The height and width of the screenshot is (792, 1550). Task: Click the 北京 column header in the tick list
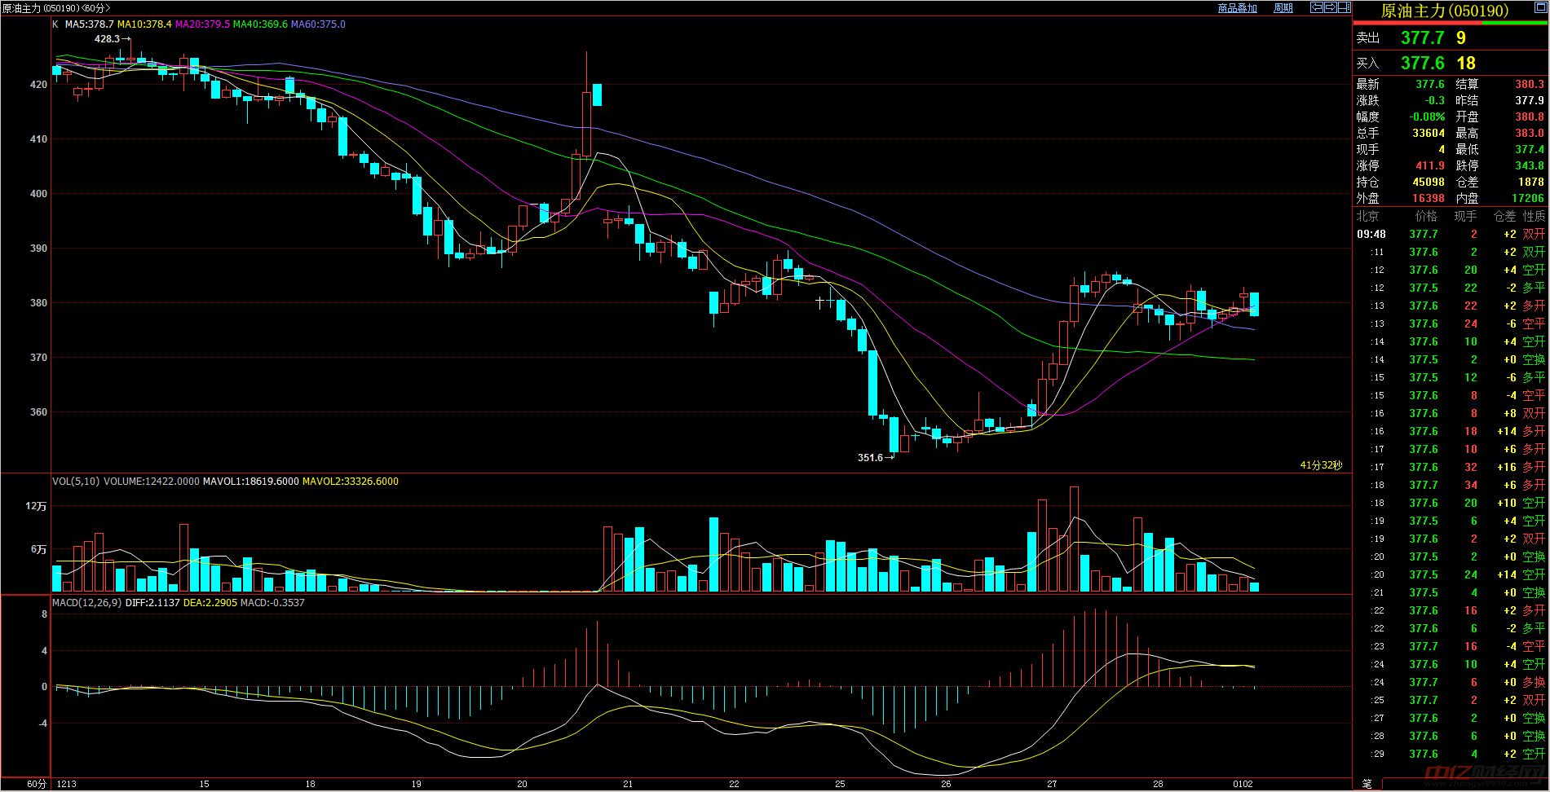click(1367, 216)
